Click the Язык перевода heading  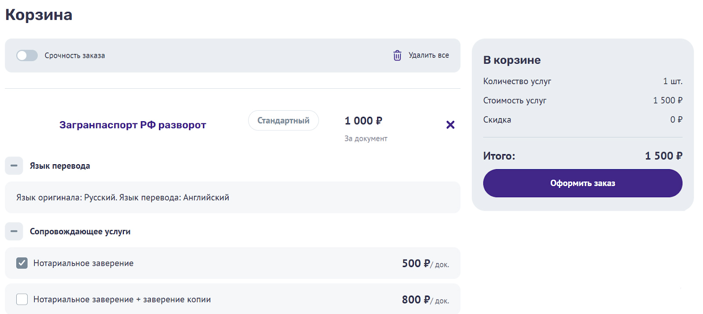[x=60, y=166]
